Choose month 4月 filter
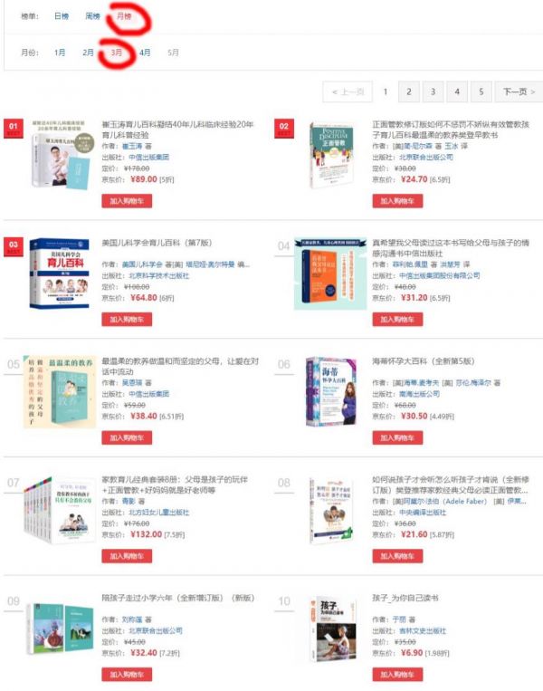The image size is (543, 691). click(145, 53)
